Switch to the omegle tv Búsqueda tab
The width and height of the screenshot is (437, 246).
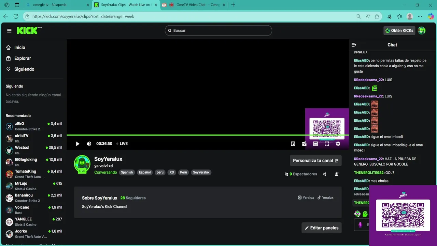pos(58,5)
